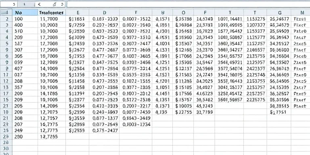Click cell containing "$10075"
The height and width of the screenshot is (155, 310).
(x=183, y=106)
